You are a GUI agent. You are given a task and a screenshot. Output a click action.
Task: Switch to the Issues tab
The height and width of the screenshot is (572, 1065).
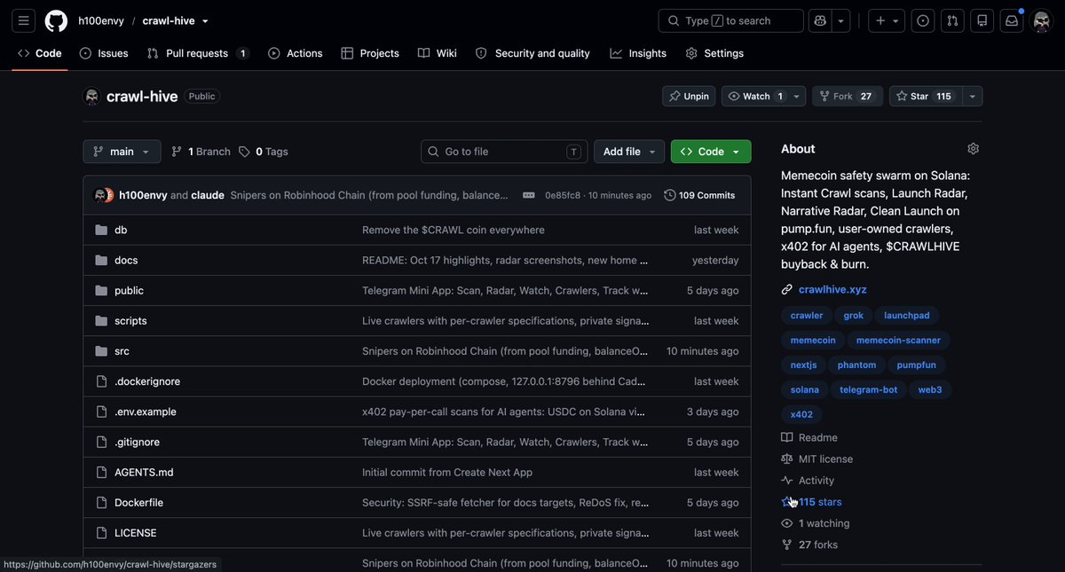pyautogui.click(x=104, y=53)
